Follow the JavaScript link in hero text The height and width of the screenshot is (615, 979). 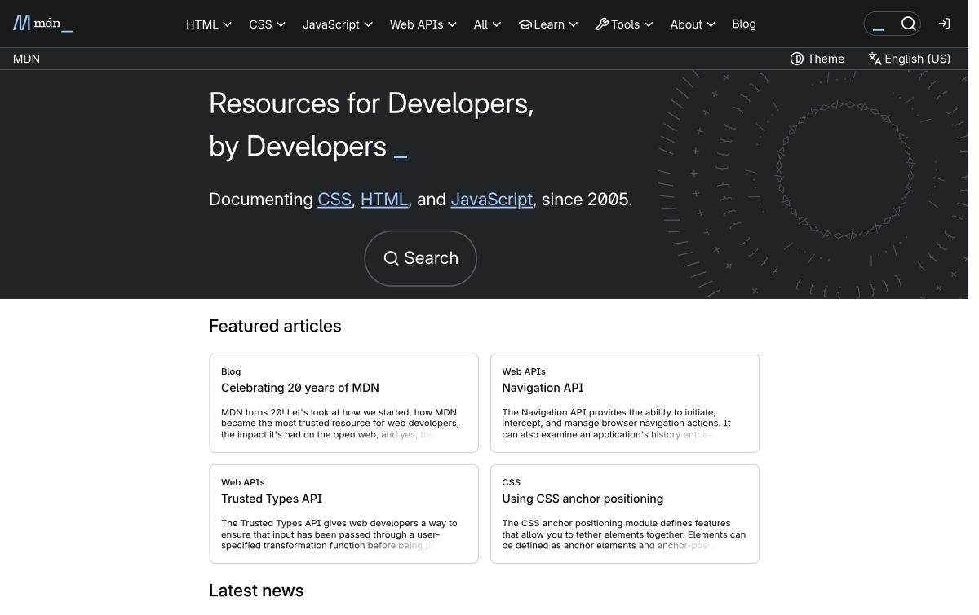point(492,199)
